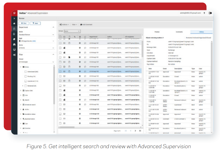Open the monitor icon in sidebar
Screen dimensions: 220x153
click(14, 49)
